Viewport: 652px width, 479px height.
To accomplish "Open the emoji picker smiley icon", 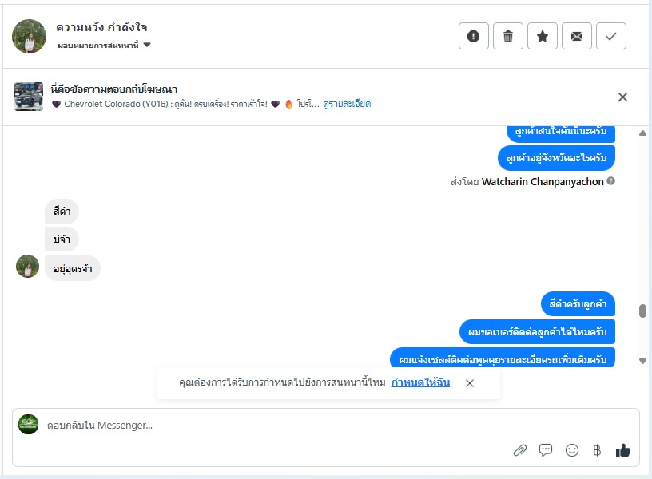I will (572, 450).
